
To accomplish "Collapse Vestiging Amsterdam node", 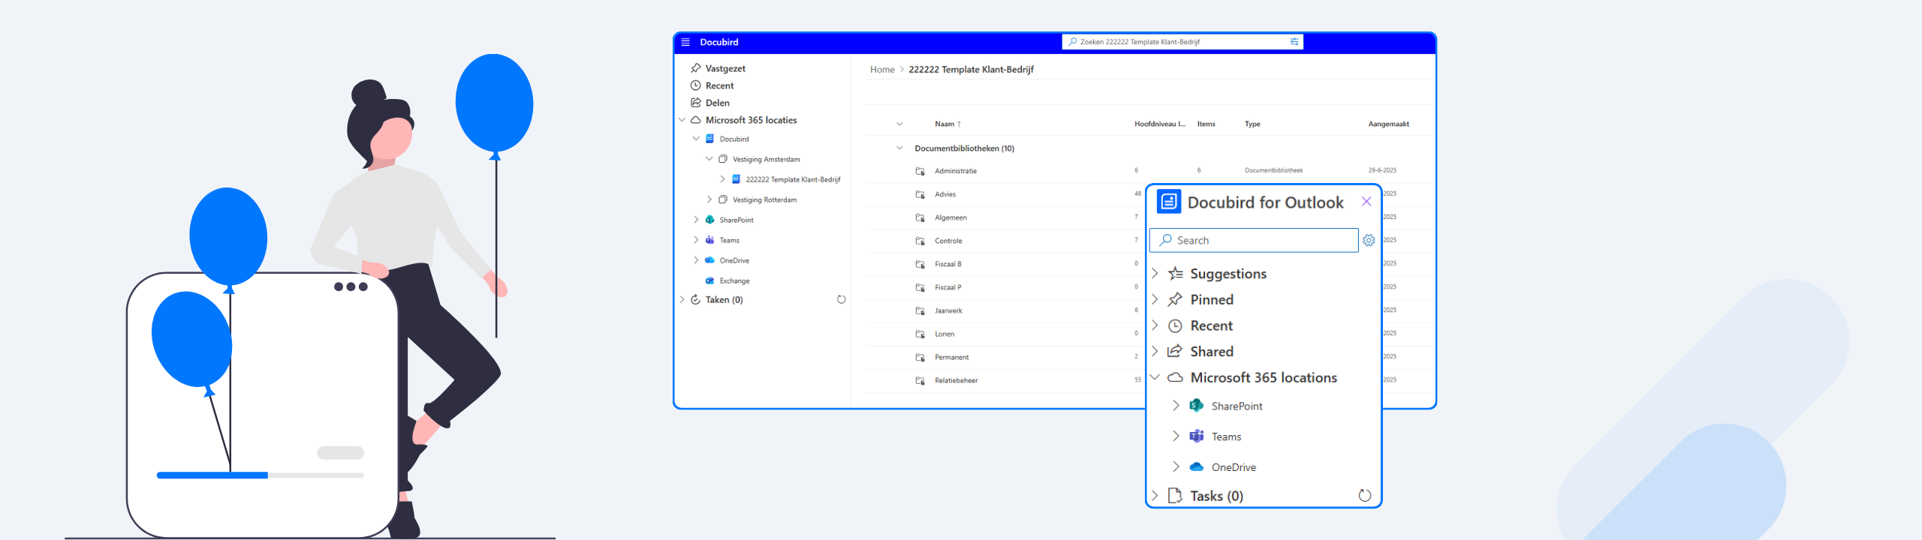I will (x=709, y=159).
